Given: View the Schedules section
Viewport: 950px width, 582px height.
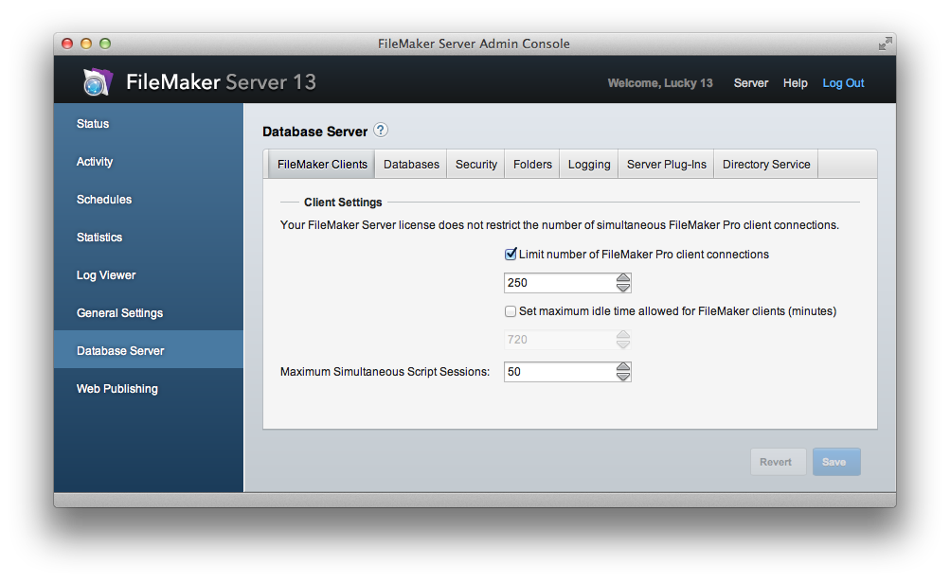Looking at the screenshot, I should (x=104, y=200).
